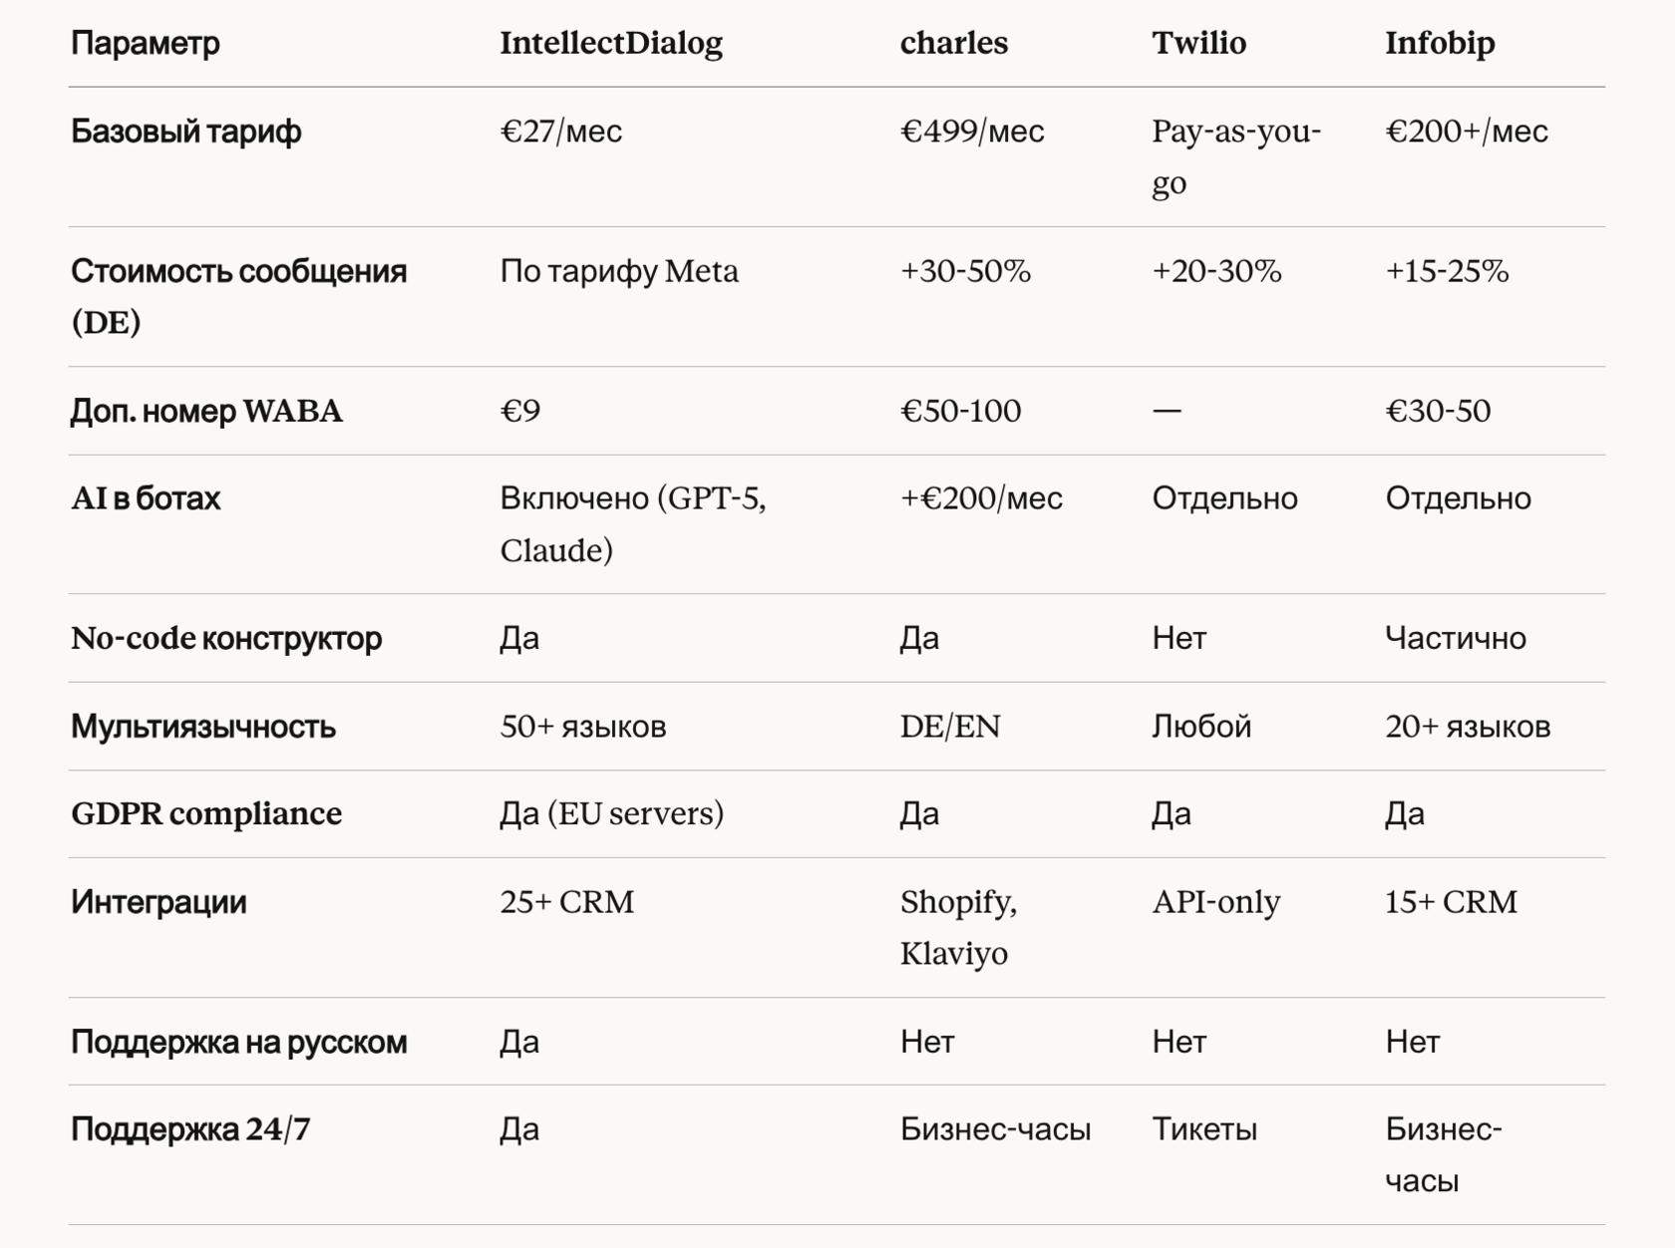Click the €27/мес base price cell
Screen dimensions: 1675x1248
(560, 132)
